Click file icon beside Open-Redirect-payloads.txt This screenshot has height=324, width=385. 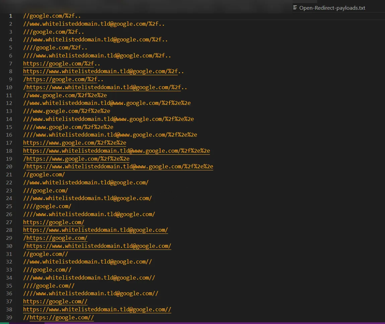[295, 8]
